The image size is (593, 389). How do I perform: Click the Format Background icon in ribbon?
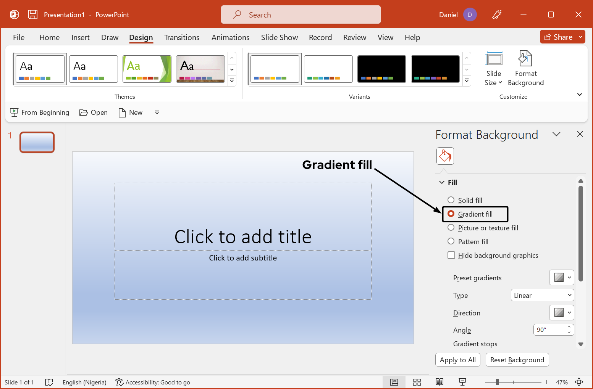point(525,59)
